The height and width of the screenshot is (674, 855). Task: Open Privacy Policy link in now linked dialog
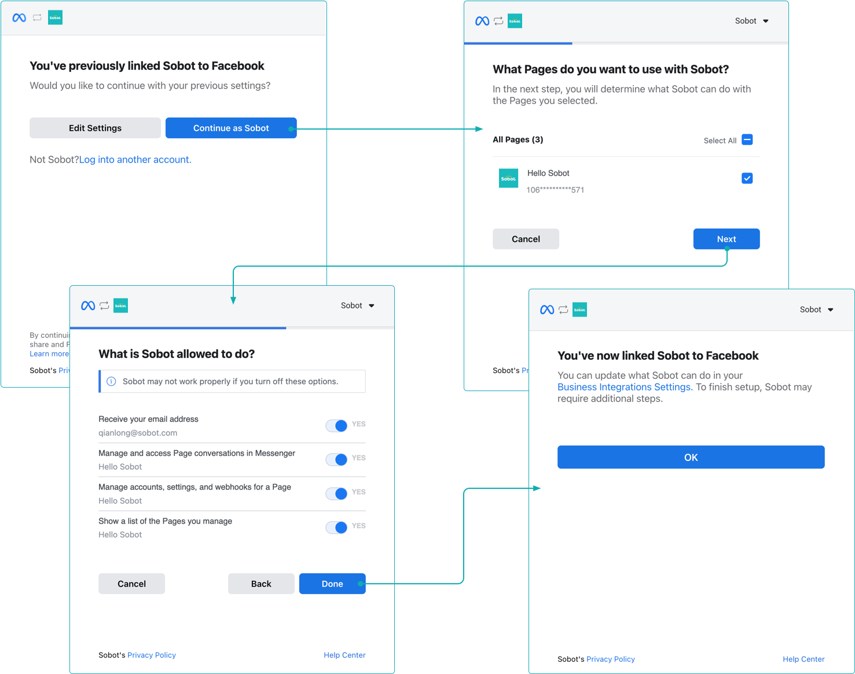[x=611, y=659]
